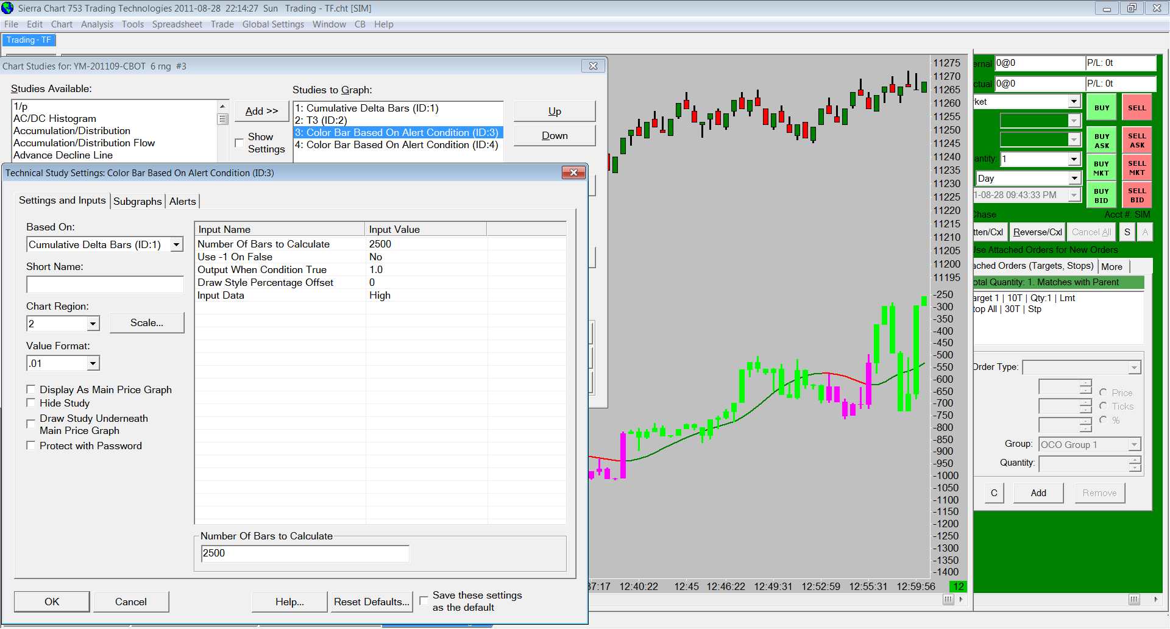This screenshot has height=629, width=1170.
Task: Click Add button in attached orders panel
Action: 1038,493
